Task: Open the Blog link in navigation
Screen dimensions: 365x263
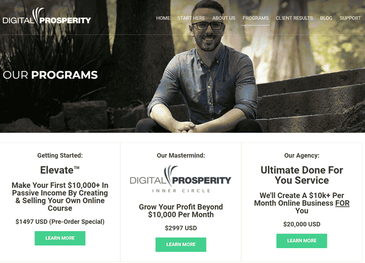Action: 326,18
